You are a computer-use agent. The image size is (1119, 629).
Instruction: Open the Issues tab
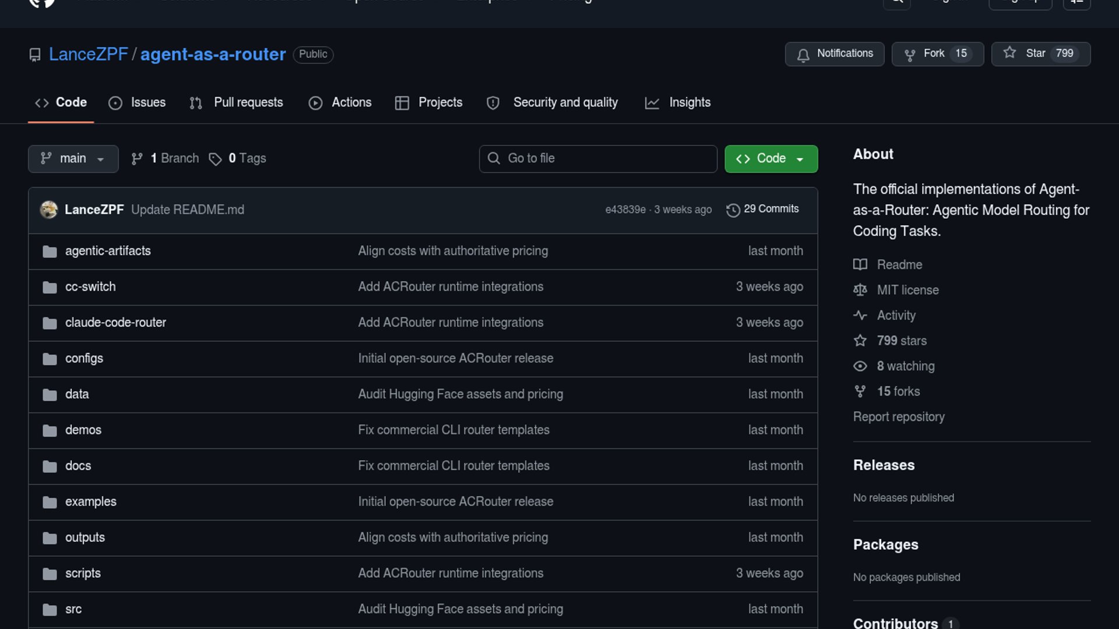coord(137,103)
